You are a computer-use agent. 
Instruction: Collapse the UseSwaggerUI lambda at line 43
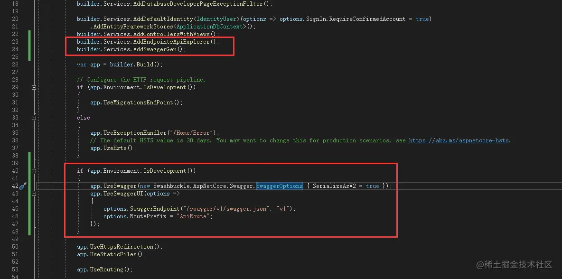[34, 194]
